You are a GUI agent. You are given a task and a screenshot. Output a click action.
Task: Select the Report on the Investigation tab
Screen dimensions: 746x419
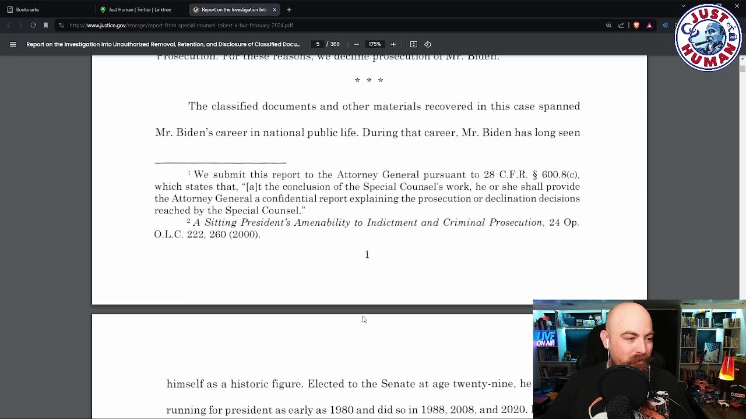pos(233,9)
